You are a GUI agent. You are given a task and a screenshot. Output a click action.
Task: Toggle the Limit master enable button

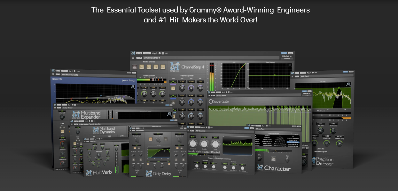point(163,67)
